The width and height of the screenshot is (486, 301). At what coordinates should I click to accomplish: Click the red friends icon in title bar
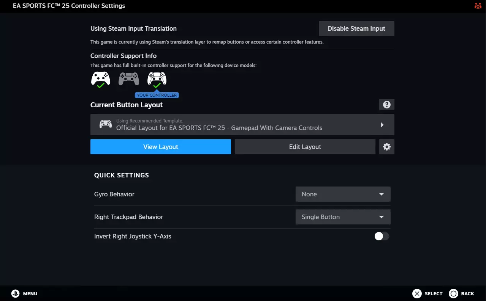(x=478, y=6)
